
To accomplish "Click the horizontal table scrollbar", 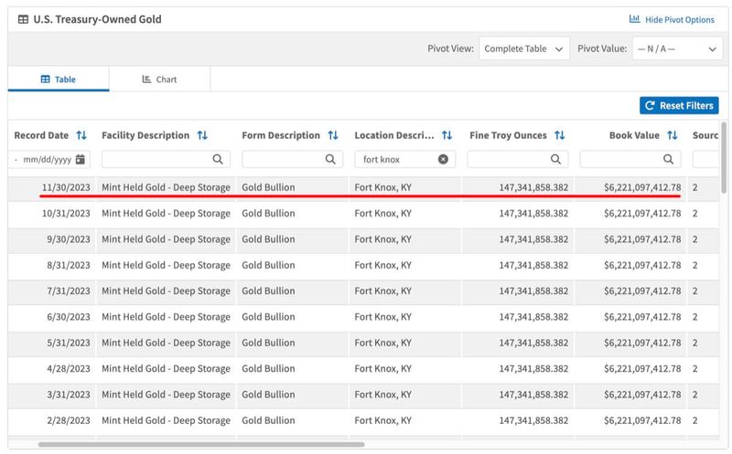I will (201, 445).
